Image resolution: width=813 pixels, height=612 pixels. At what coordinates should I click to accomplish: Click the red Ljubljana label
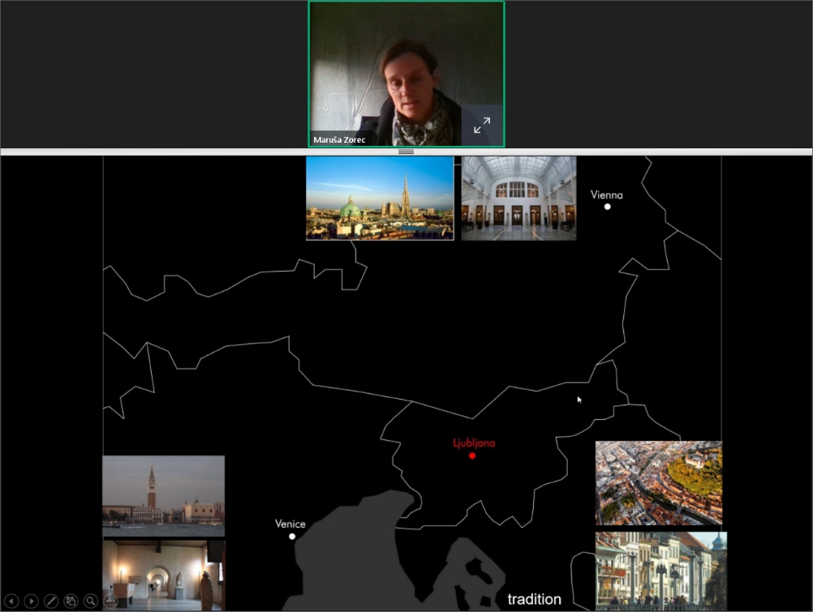[474, 443]
